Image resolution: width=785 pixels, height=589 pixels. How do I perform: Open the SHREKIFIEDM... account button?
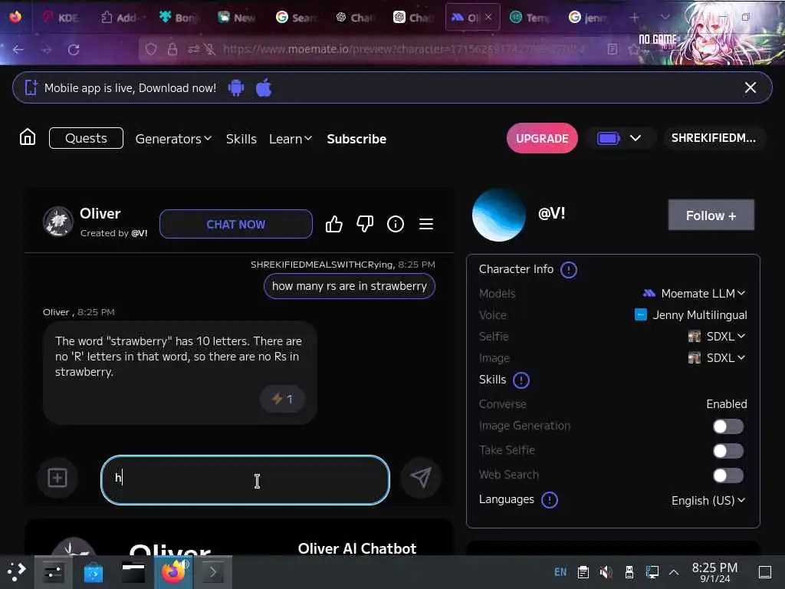(714, 138)
